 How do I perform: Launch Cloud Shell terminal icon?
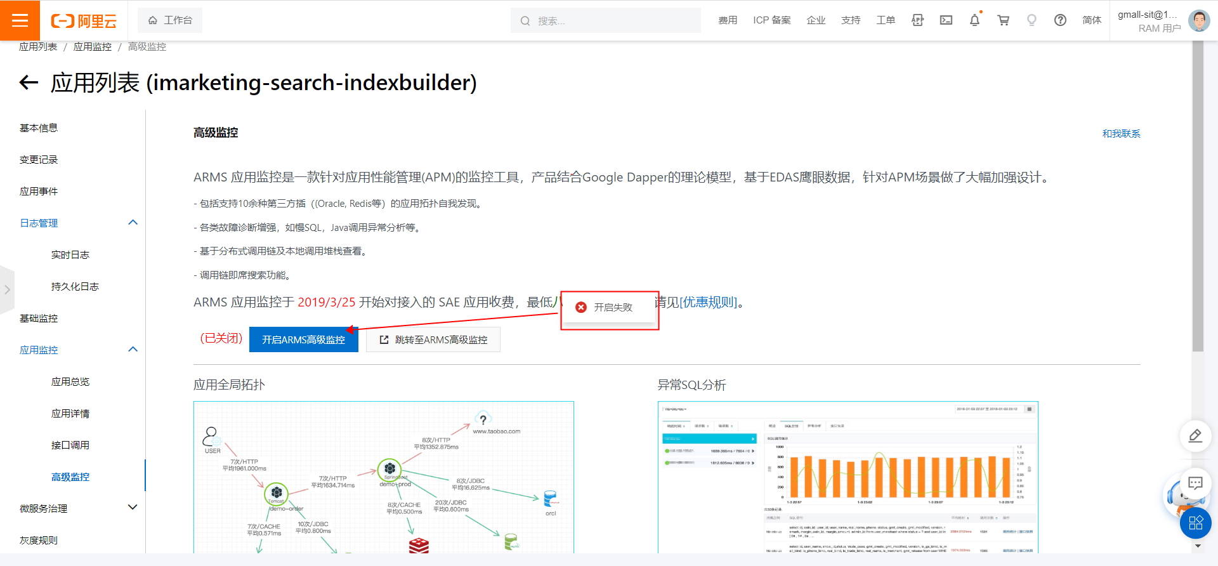click(x=946, y=20)
